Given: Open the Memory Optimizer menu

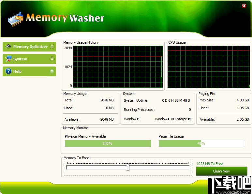Looking at the screenshot, I should [x=29, y=47].
